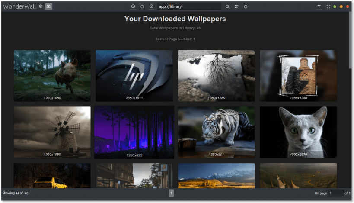Open the grey cat 4592x2870 wallpaper
Screen dimensions: 354x203
(298, 132)
